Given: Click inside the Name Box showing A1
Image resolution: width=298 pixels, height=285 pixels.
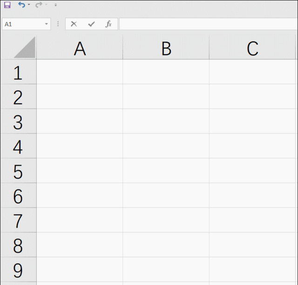Looking at the screenshot, I should [21, 24].
